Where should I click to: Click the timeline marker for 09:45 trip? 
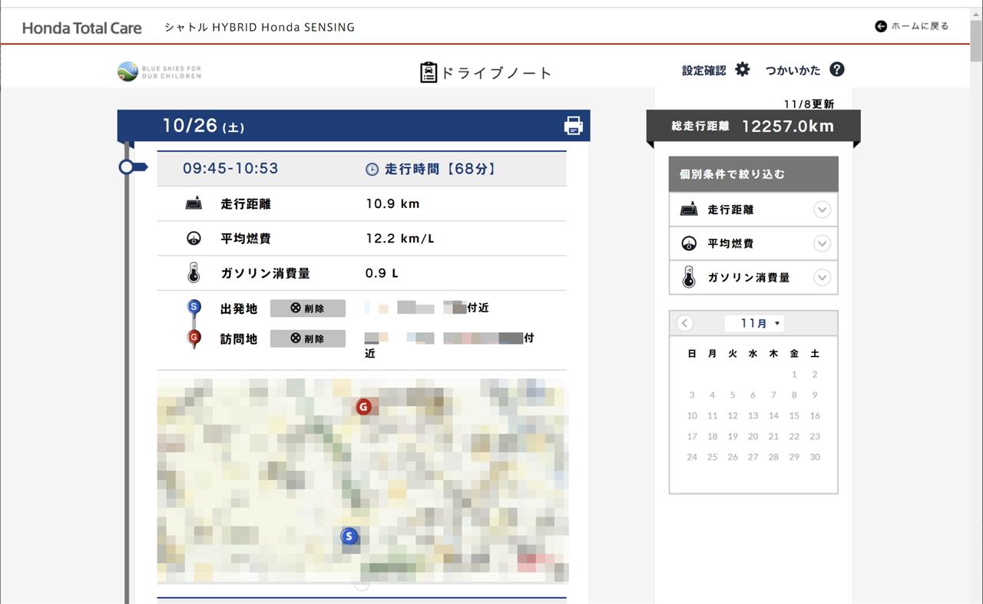coord(132,167)
